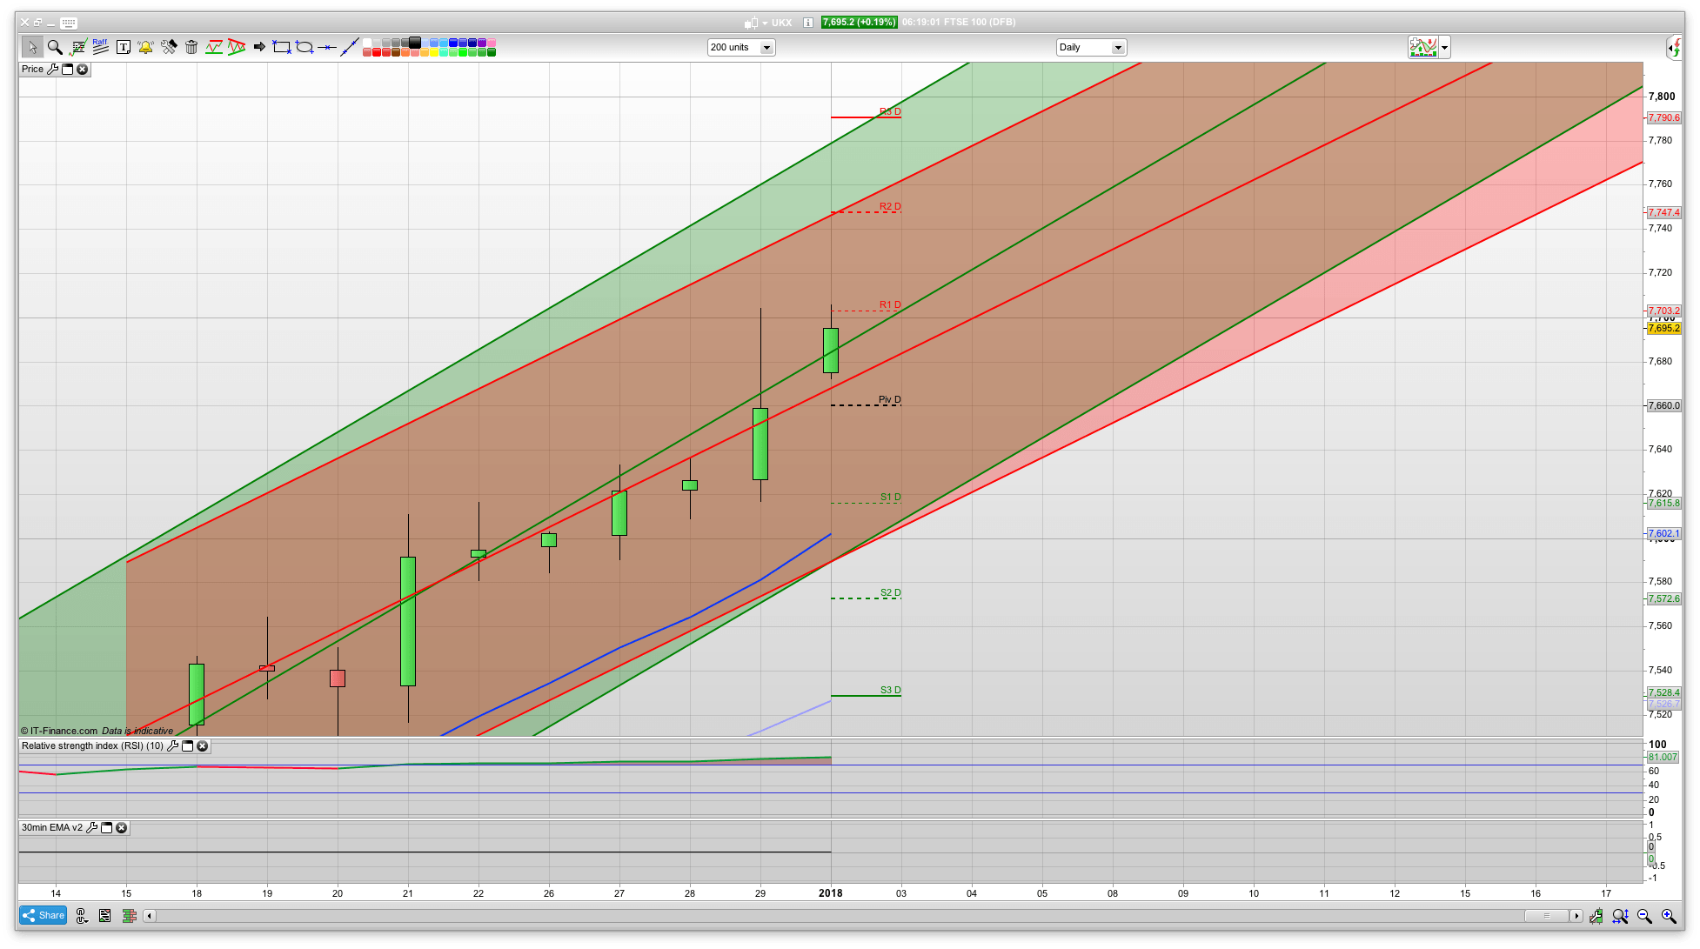Toggle the Price panel window icon
The width and height of the screenshot is (1700, 949).
tap(67, 70)
